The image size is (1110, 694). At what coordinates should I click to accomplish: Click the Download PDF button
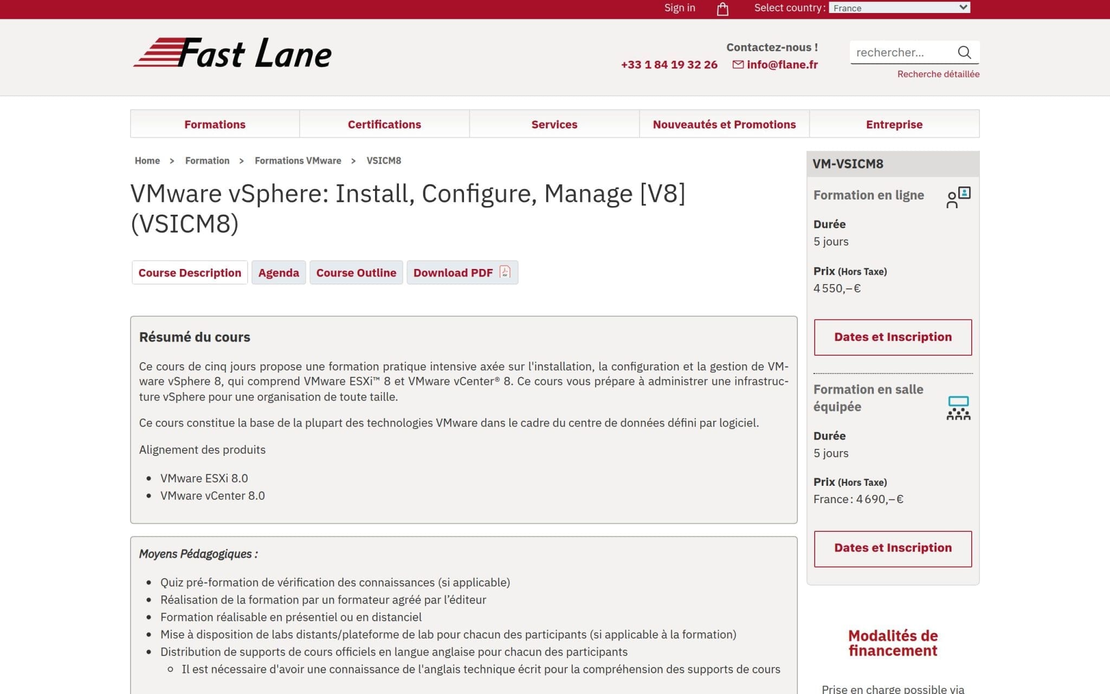(x=462, y=273)
